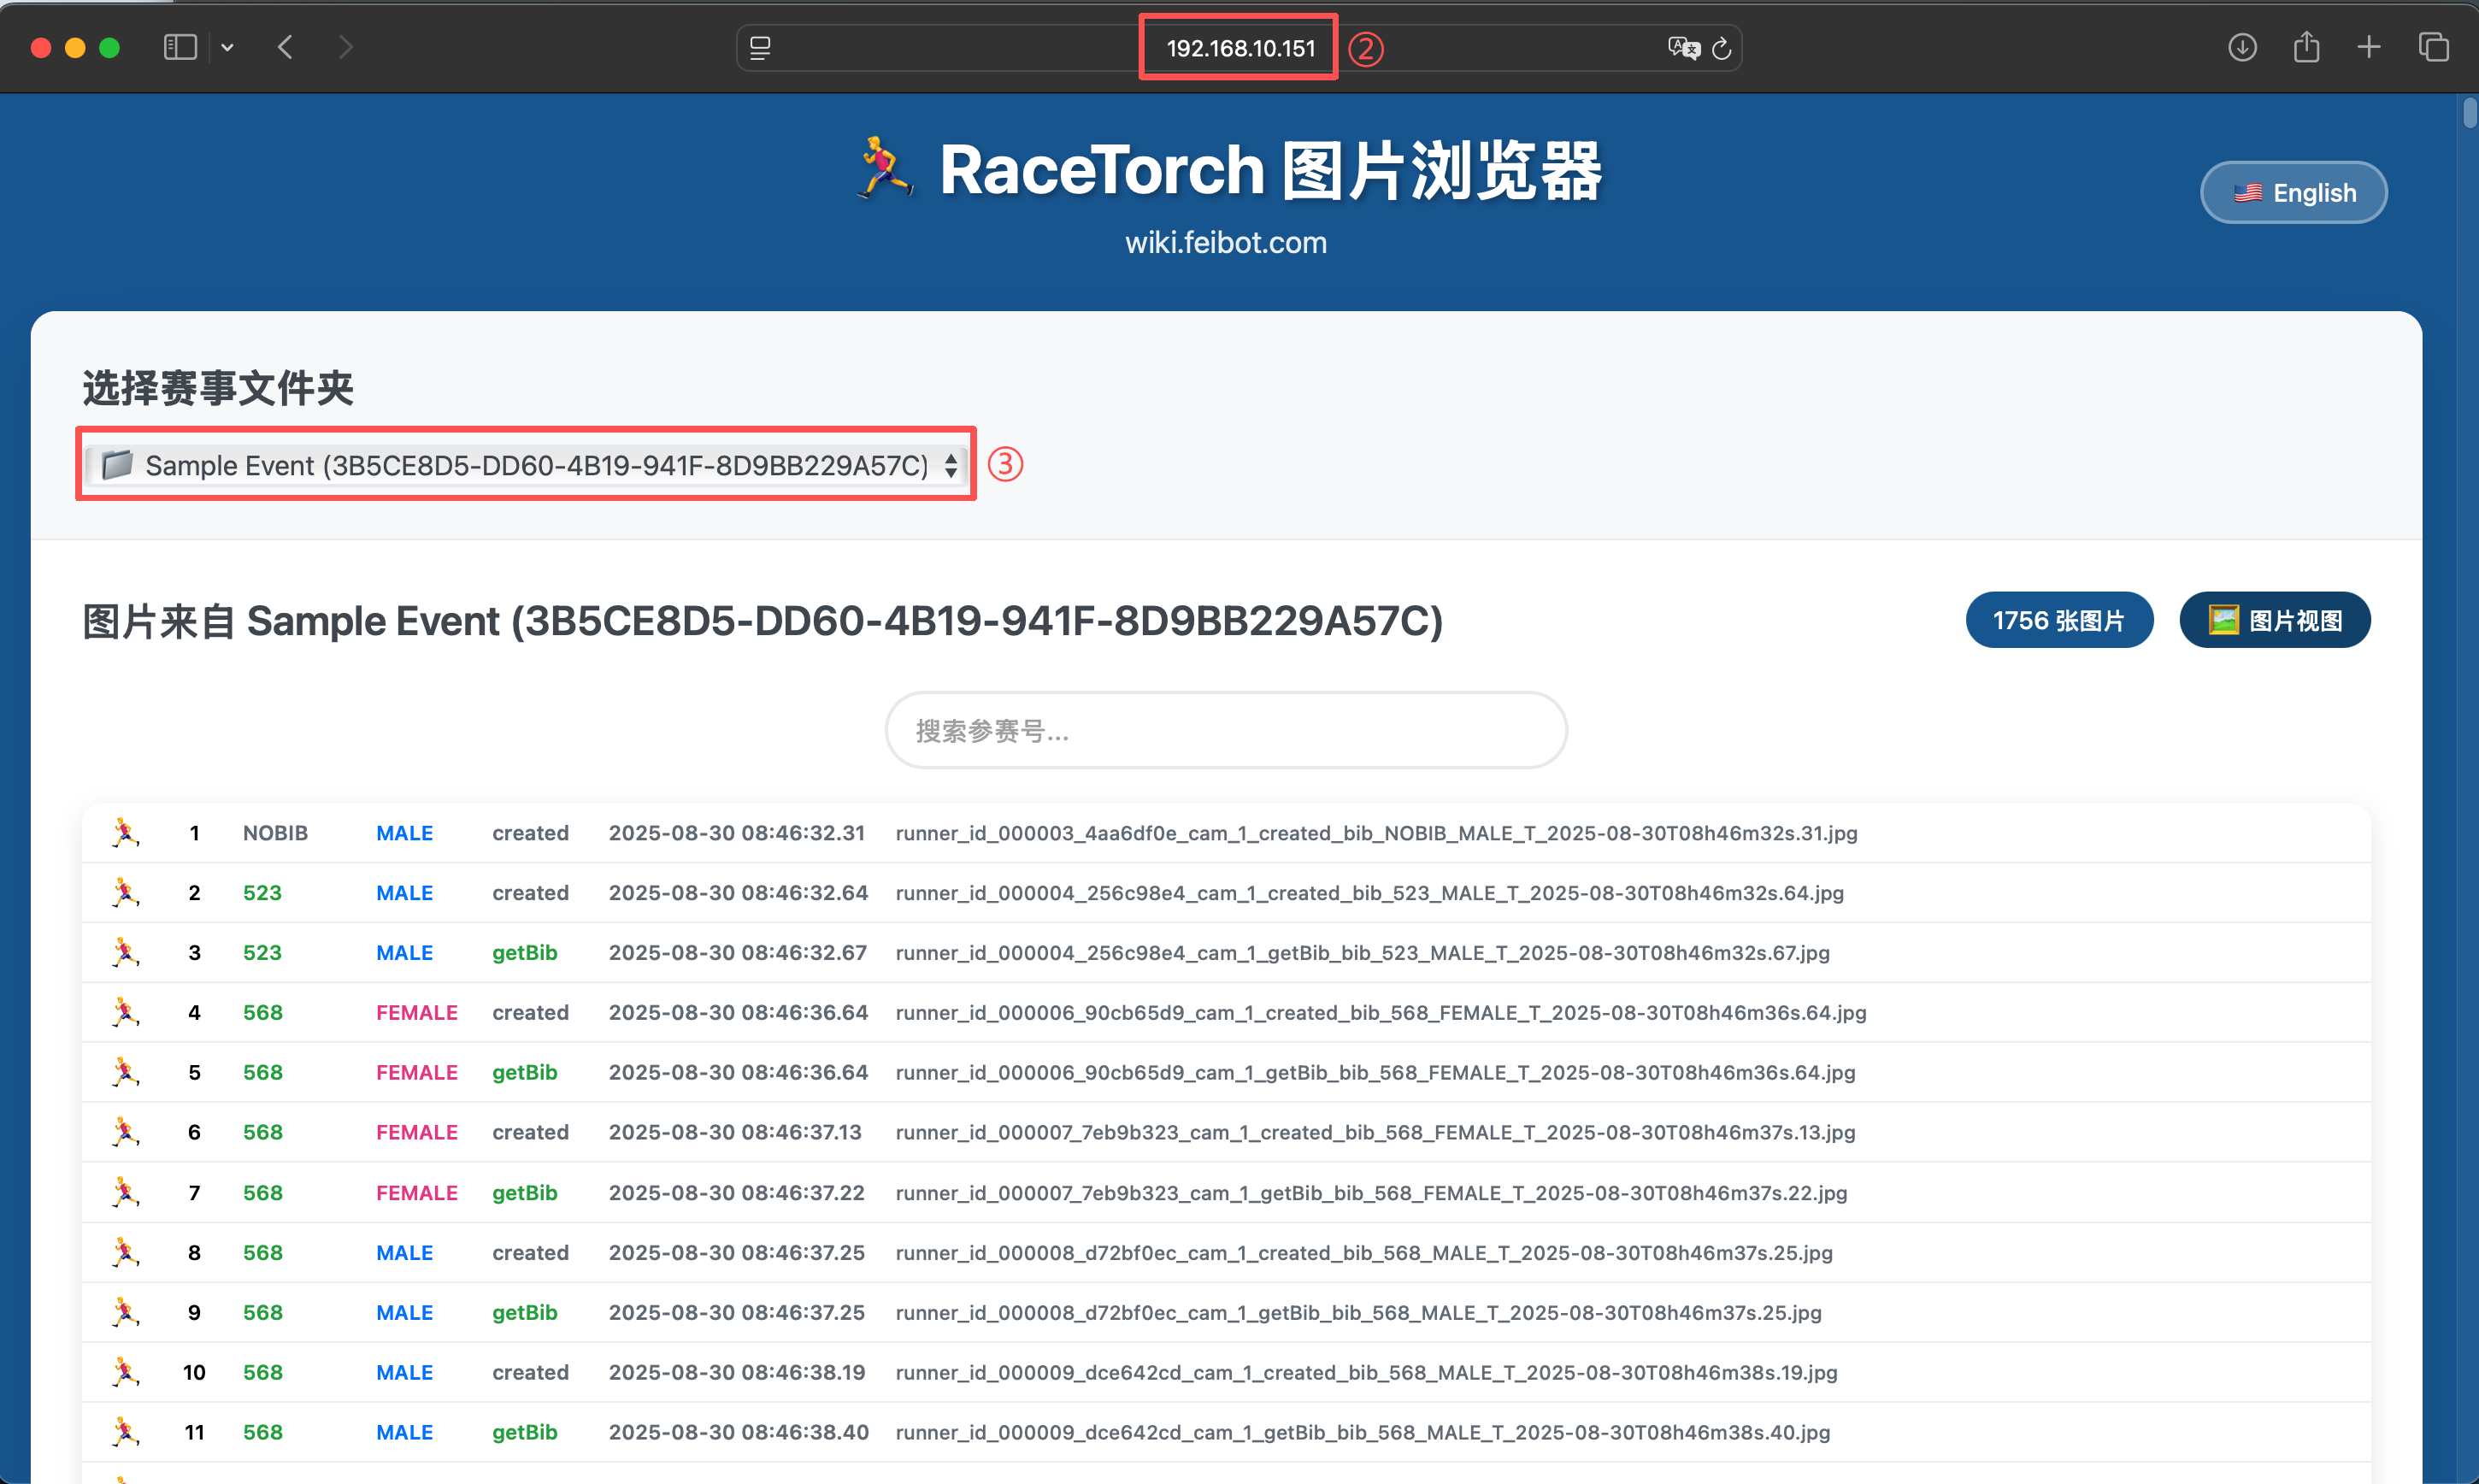This screenshot has height=1484, width=2479.
Task: Go back with the back arrow
Action: pos(286,47)
